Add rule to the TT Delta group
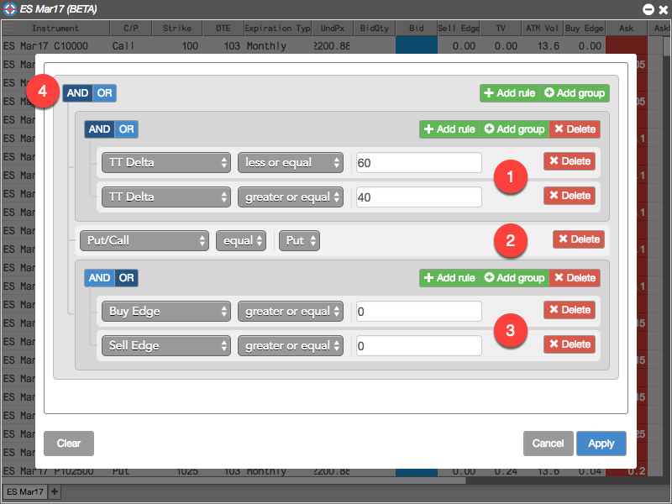The width and height of the screenshot is (672, 504). click(x=449, y=129)
